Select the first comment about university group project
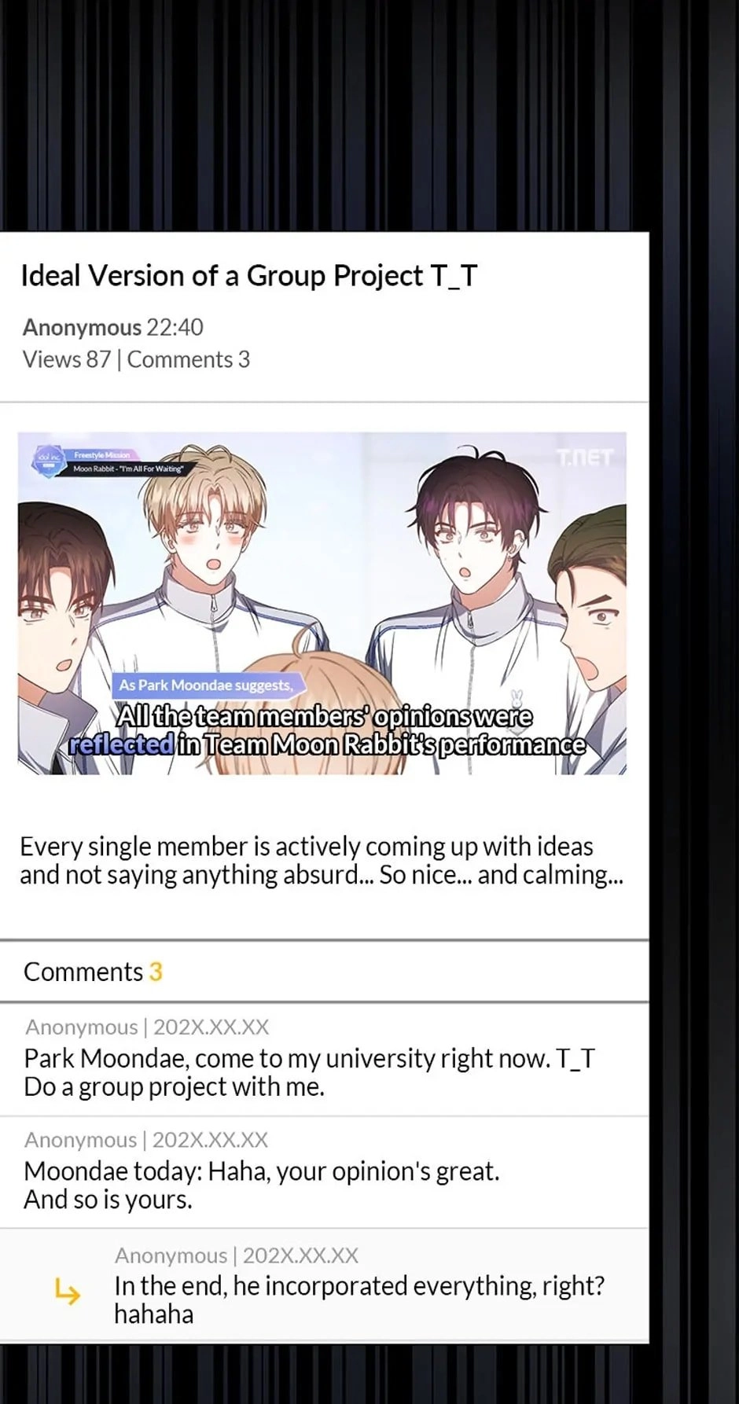 point(324,1059)
